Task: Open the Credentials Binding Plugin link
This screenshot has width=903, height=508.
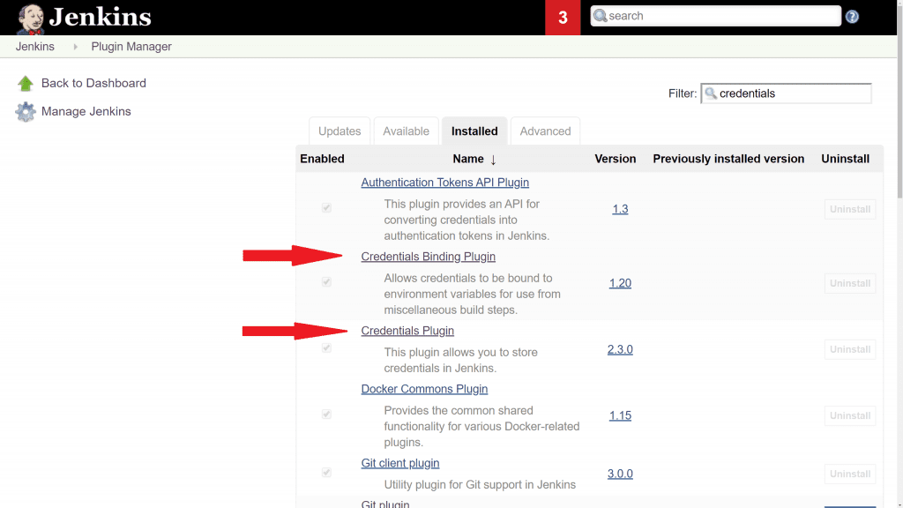Action: click(x=428, y=257)
